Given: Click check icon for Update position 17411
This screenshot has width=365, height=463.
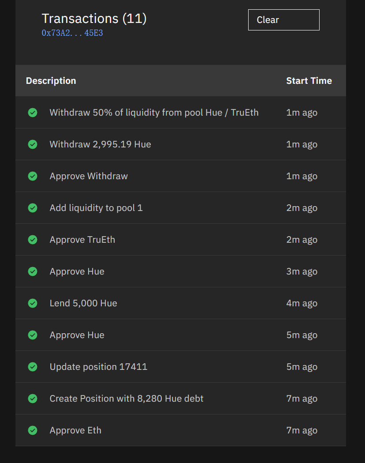Looking at the screenshot, I should (x=33, y=367).
